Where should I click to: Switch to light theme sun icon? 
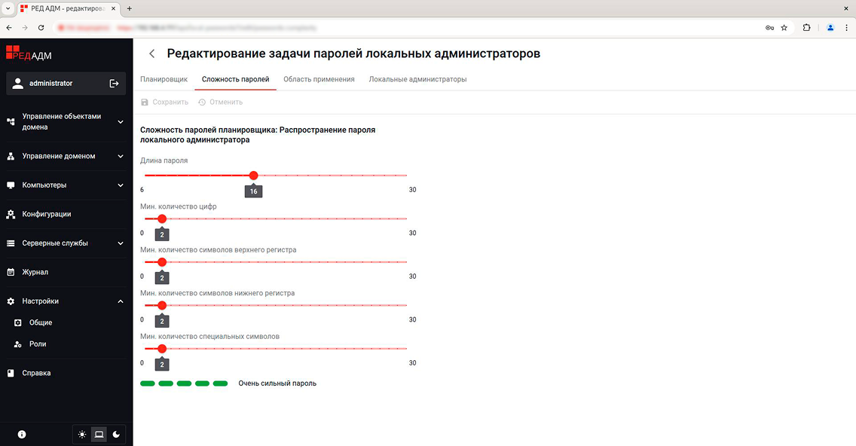82,435
